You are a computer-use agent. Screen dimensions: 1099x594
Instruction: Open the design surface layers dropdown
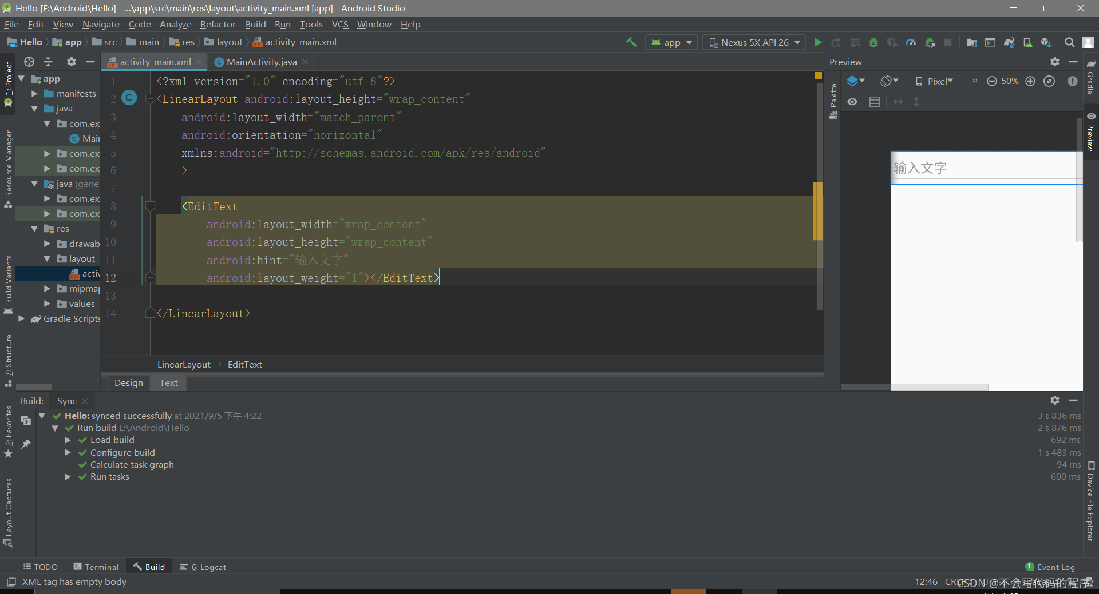tap(856, 81)
